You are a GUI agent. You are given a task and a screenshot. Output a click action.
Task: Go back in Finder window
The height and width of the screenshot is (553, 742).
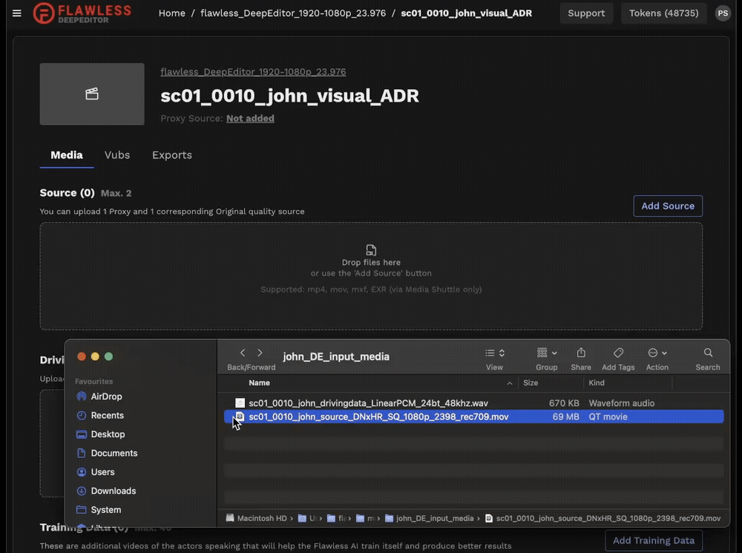243,353
